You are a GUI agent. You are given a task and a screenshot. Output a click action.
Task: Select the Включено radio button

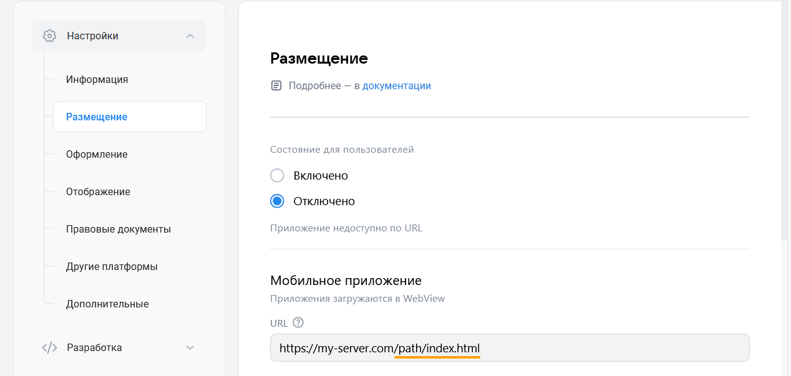pyautogui.click(x=277, y=175)
